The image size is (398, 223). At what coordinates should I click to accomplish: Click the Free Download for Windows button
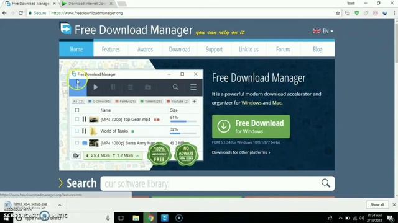tap(251, 126)
